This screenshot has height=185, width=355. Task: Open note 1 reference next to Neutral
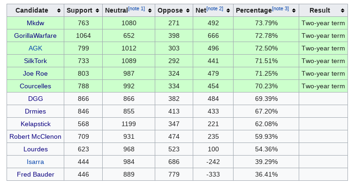click(136, 8)
